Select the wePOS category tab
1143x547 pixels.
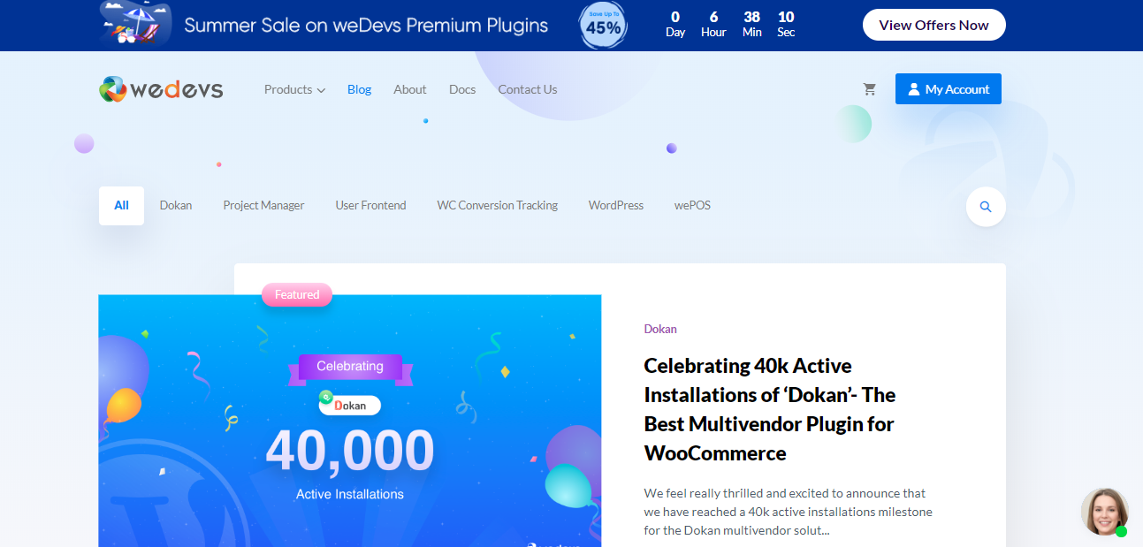[x=692, y=206]
